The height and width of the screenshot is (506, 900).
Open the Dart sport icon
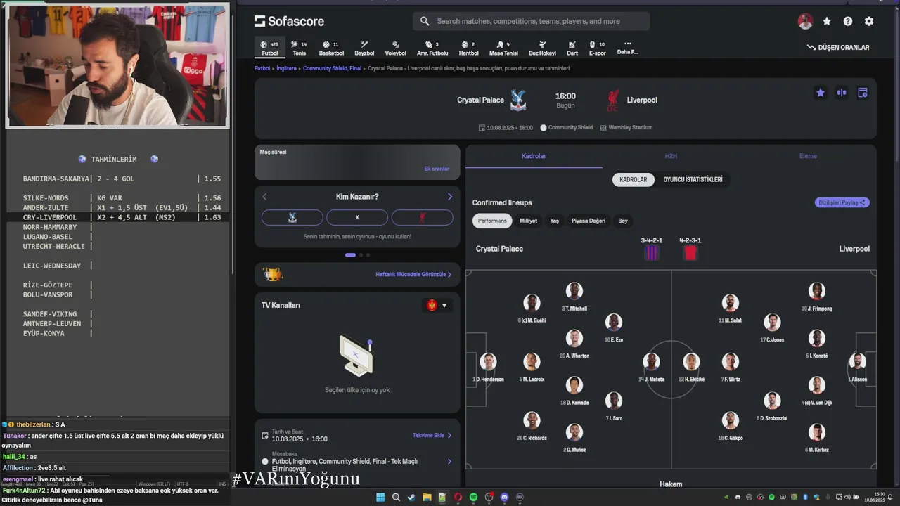click(572, 48)
